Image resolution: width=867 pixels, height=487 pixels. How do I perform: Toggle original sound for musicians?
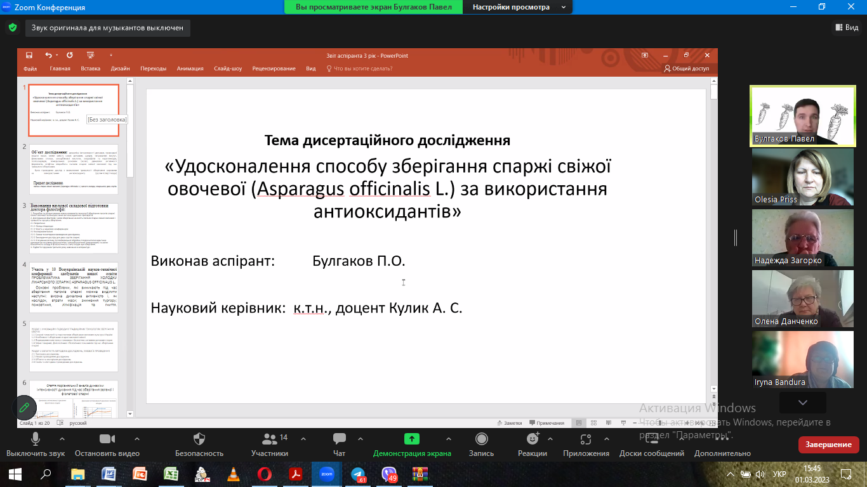point(108,28)
